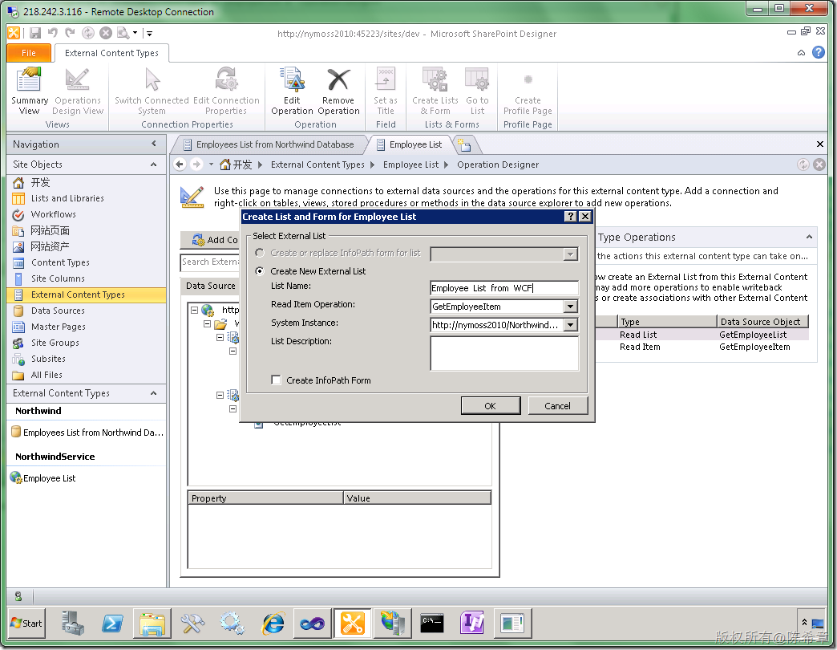Click Employee List breadcrumb item
837x650 pixels.
click(x=410, y=165)
